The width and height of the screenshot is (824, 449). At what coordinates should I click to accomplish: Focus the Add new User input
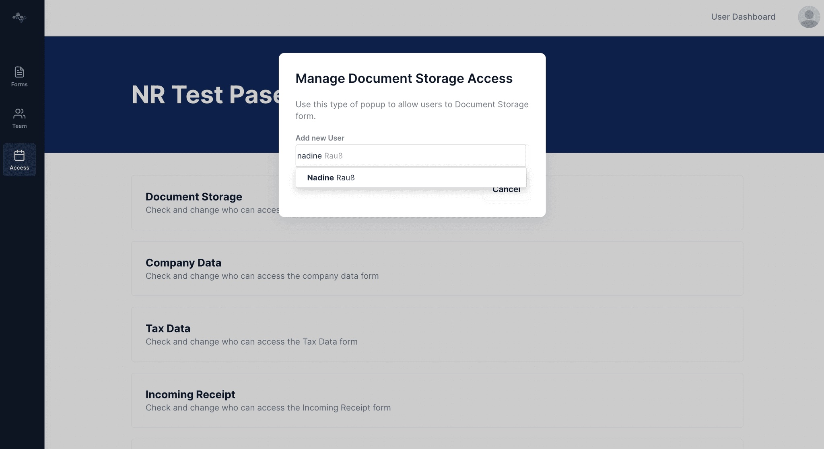[411, 156]
